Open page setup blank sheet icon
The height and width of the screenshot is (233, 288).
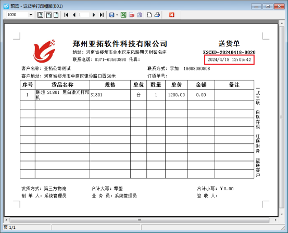click(149, 15)
